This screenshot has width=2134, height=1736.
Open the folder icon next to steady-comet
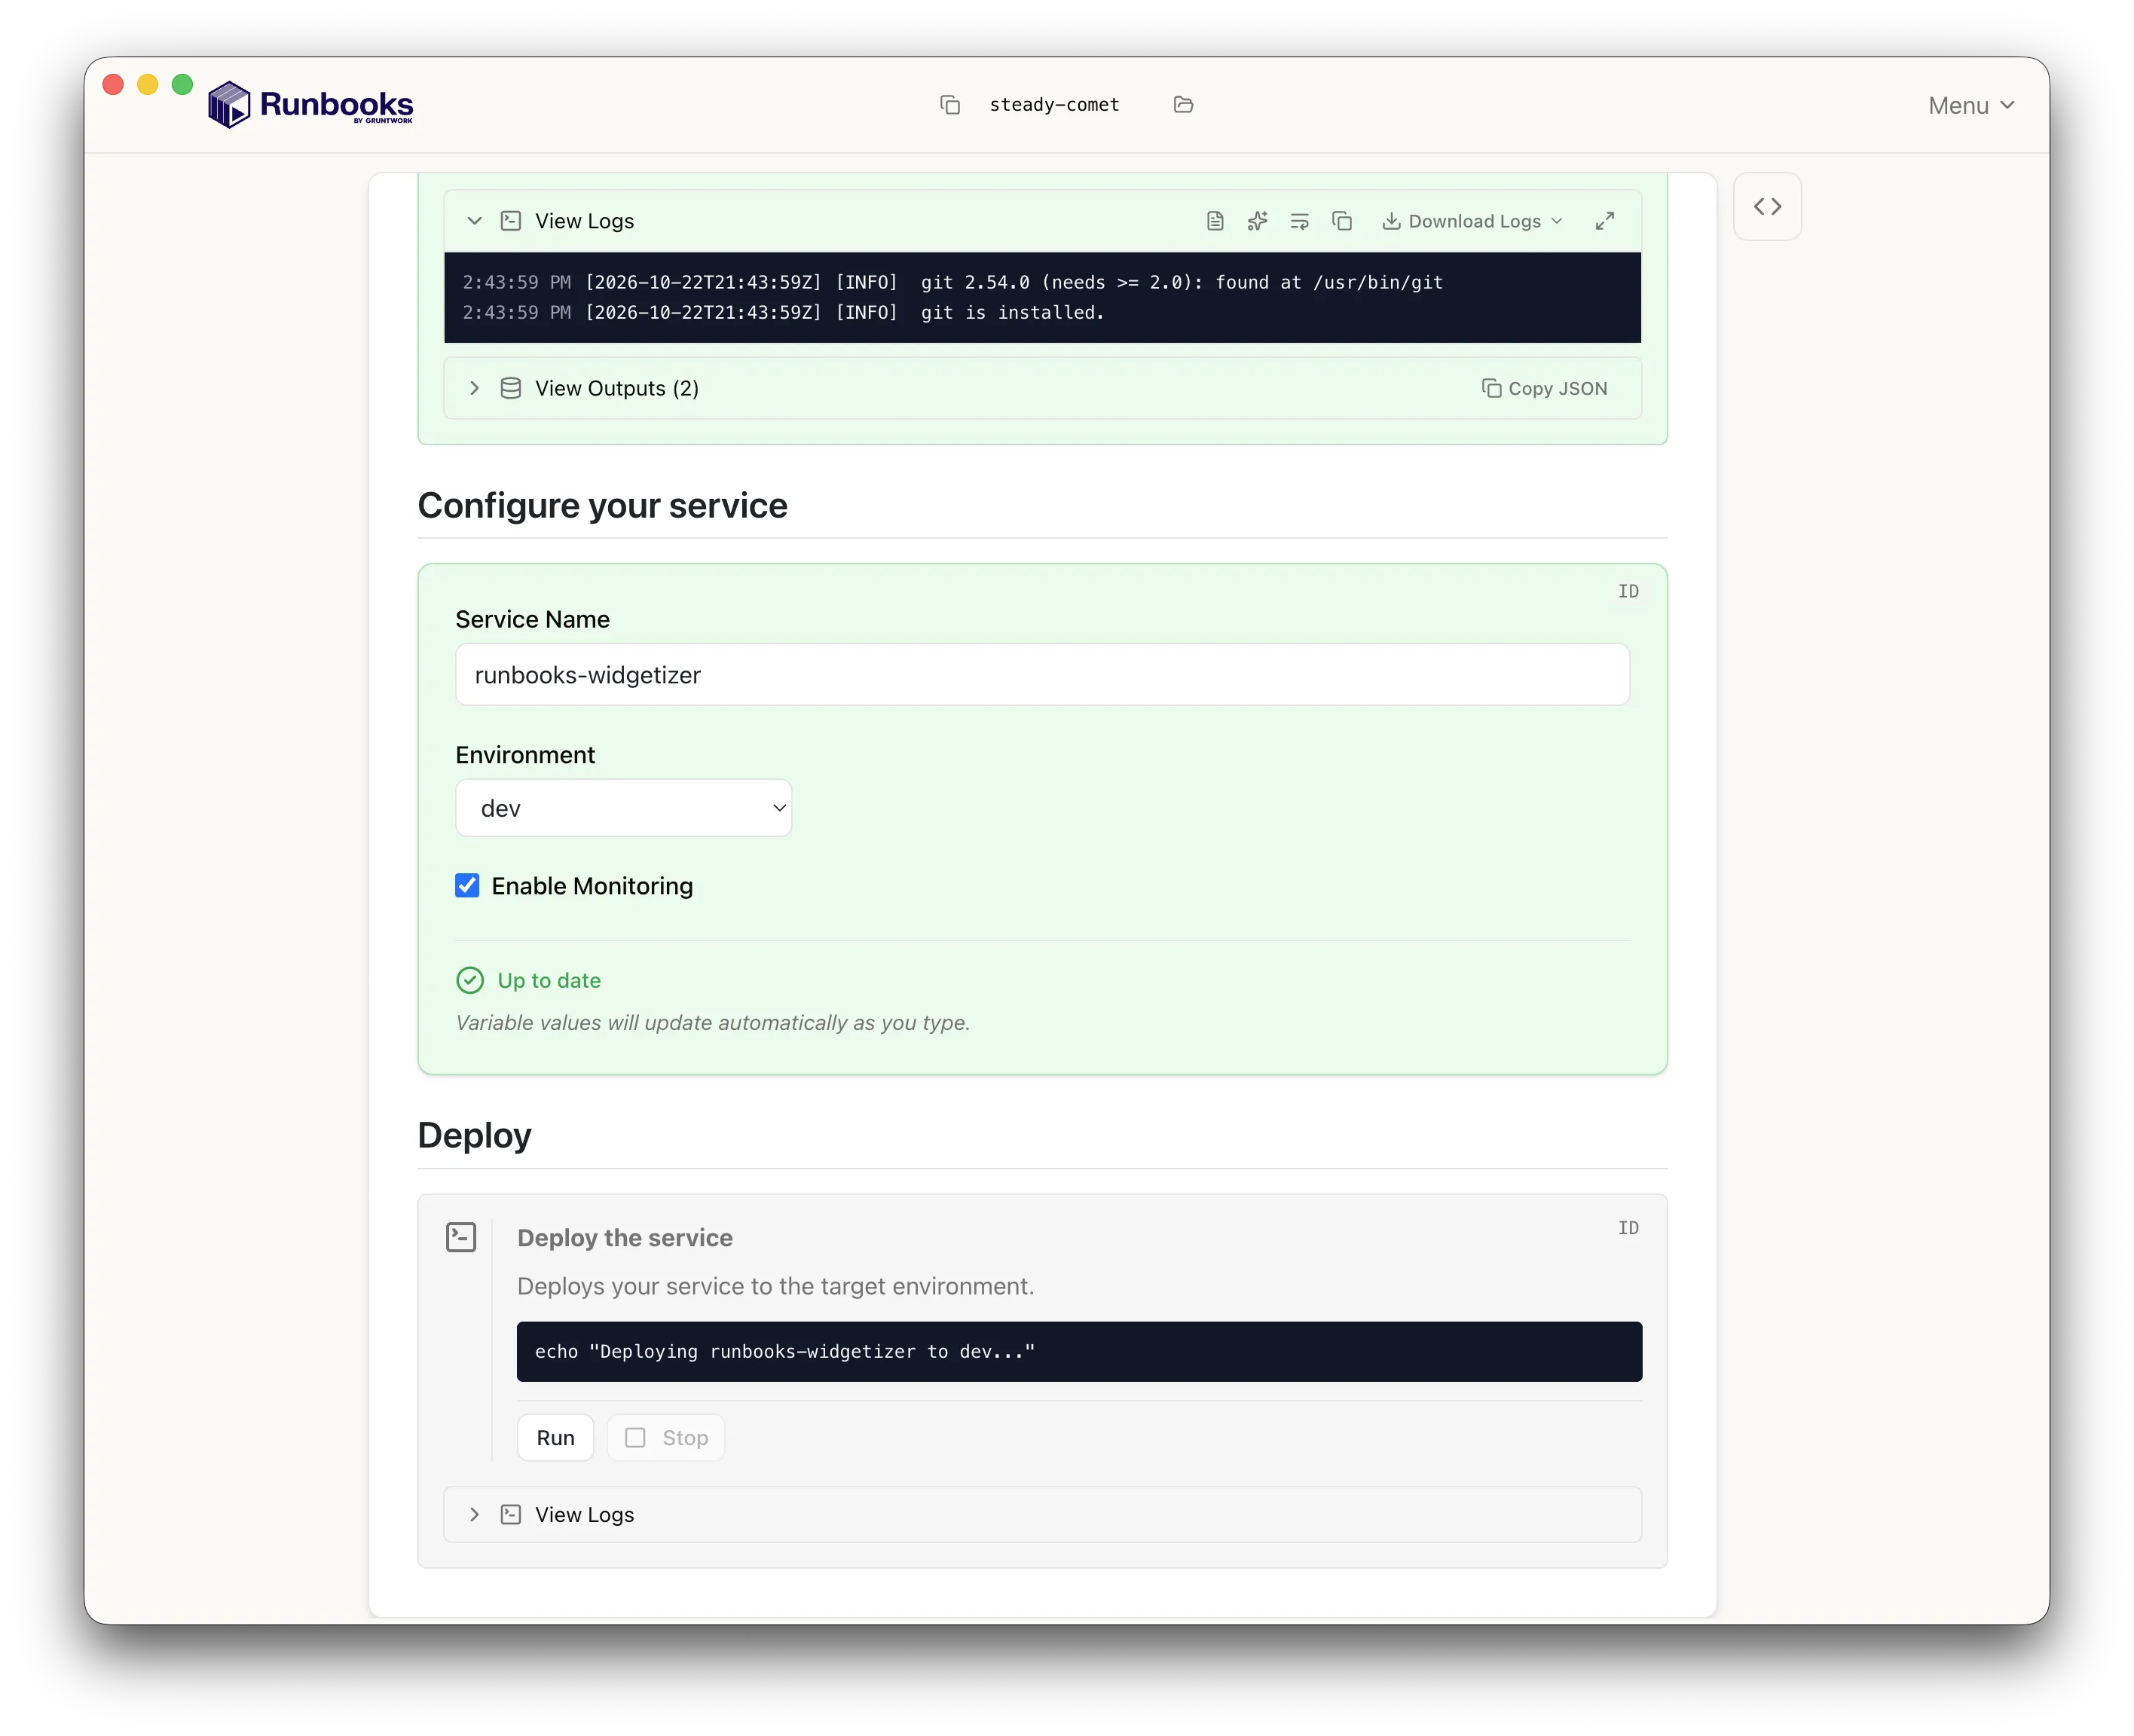tap(1183, 105)
